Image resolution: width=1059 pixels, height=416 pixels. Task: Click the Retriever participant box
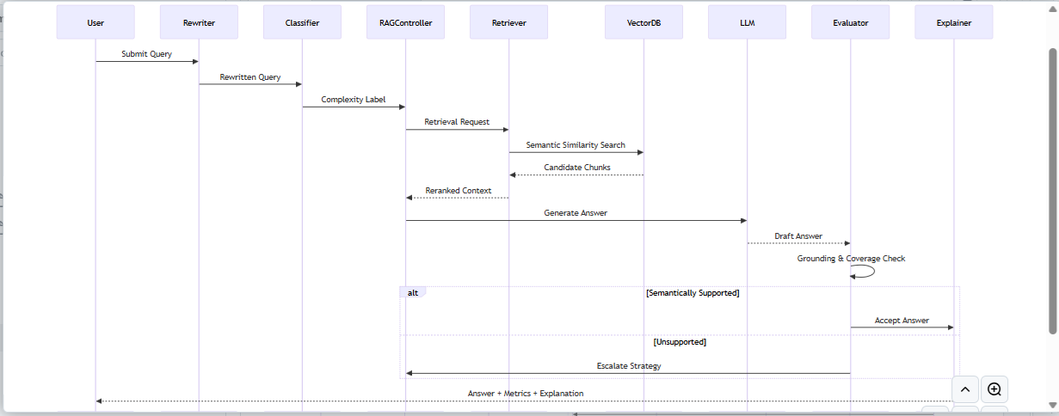pyautogui.click(x=508, y=22)
